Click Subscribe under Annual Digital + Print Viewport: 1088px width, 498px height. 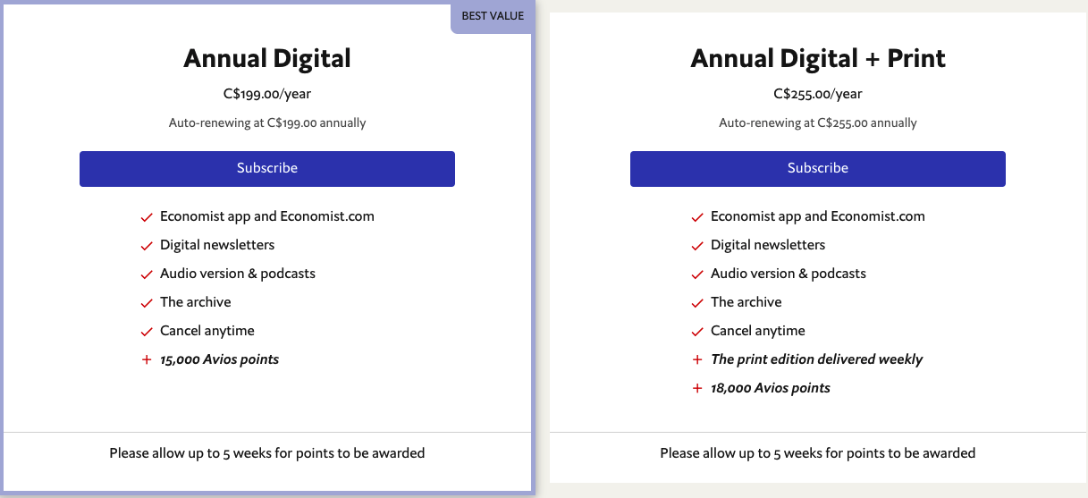pyautogui.click(x=817, y=169)
